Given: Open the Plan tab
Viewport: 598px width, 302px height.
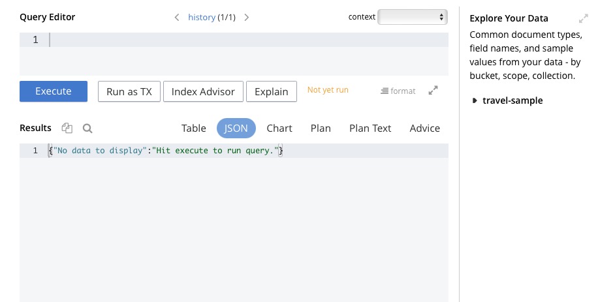Looking at the screenshot, I should tap(321, 128).
